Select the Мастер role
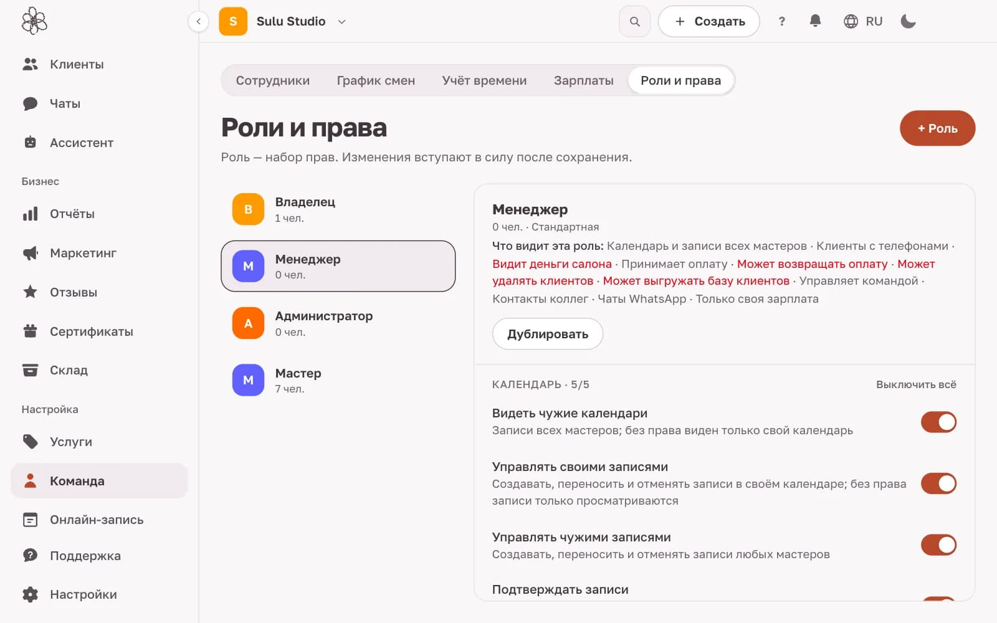This screenshot has height=623, width=997. [338, 380]
